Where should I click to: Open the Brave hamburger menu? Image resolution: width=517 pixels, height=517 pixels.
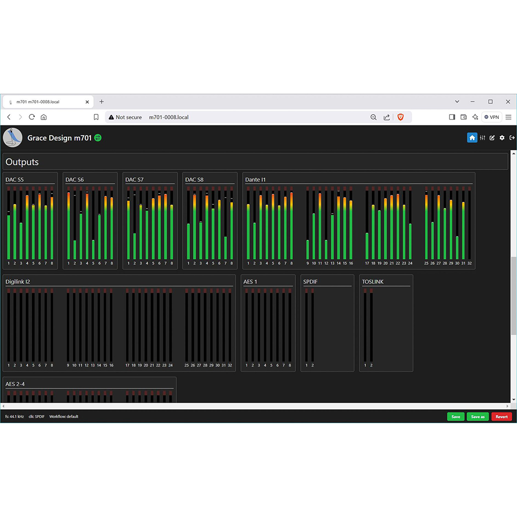(x=508, y=117)
